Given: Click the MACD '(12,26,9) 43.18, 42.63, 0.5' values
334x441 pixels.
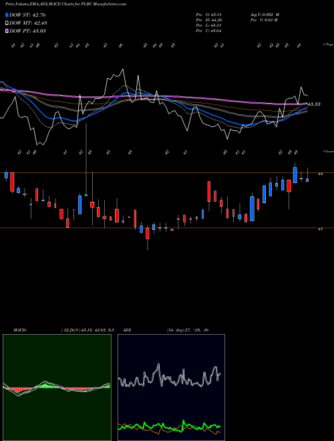Looking at the screenshot, I should (88, 330).
